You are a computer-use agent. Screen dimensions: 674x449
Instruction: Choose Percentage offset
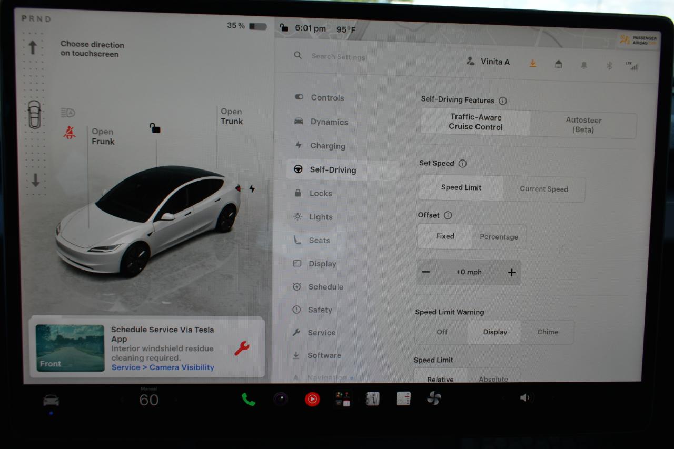click(x=499, y=237)
